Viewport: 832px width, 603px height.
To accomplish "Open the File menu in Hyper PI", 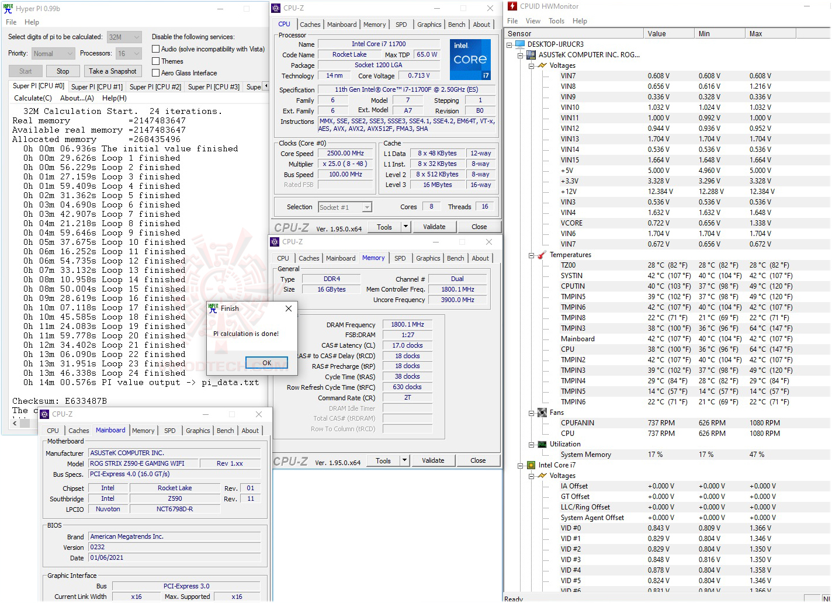I will click(11, 22).
